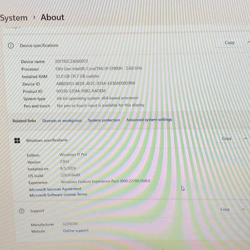Screen dimensions: 250x250
Task: Open Domain or workgroup link
Action: point(62,121)
